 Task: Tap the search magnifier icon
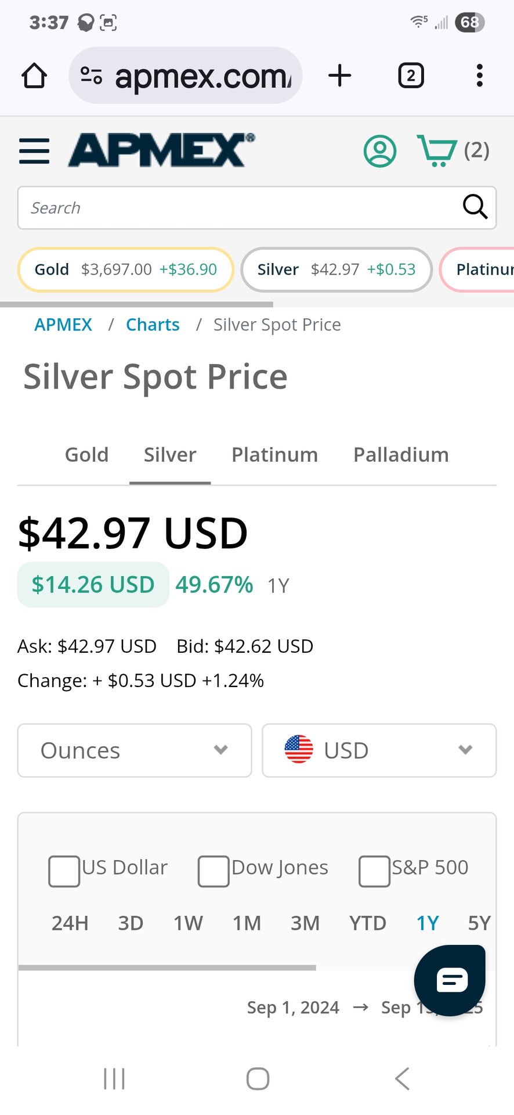(475, 207)
